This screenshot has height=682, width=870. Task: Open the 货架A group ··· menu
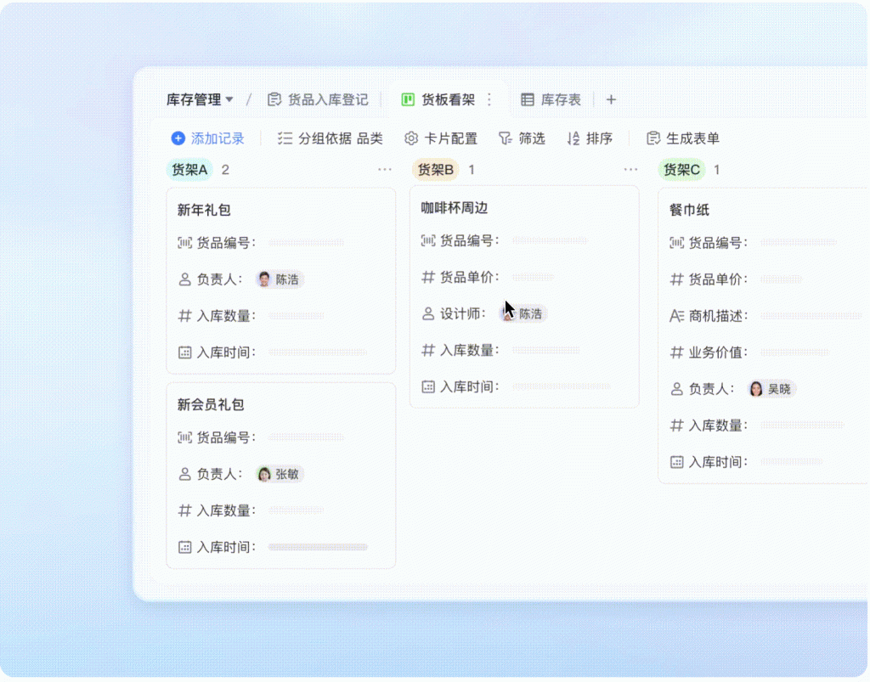coord(384,170)
